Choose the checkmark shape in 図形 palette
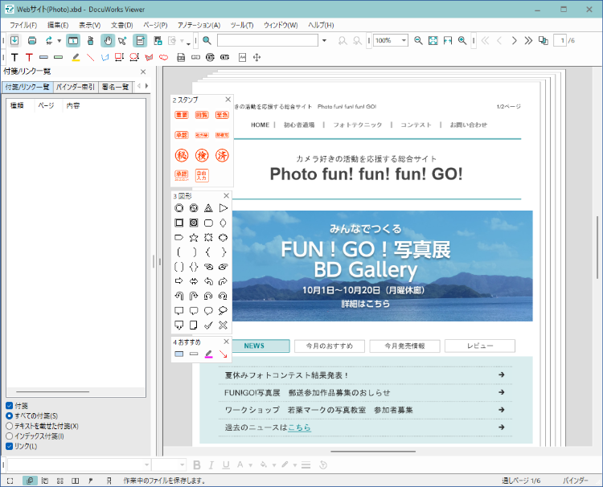The image size is (603, 487). pyautogui.click(x=208, y=325)
